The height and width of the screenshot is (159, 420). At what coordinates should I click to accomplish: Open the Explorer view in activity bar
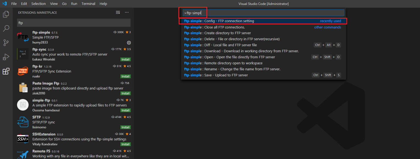(x=6, y=14)
